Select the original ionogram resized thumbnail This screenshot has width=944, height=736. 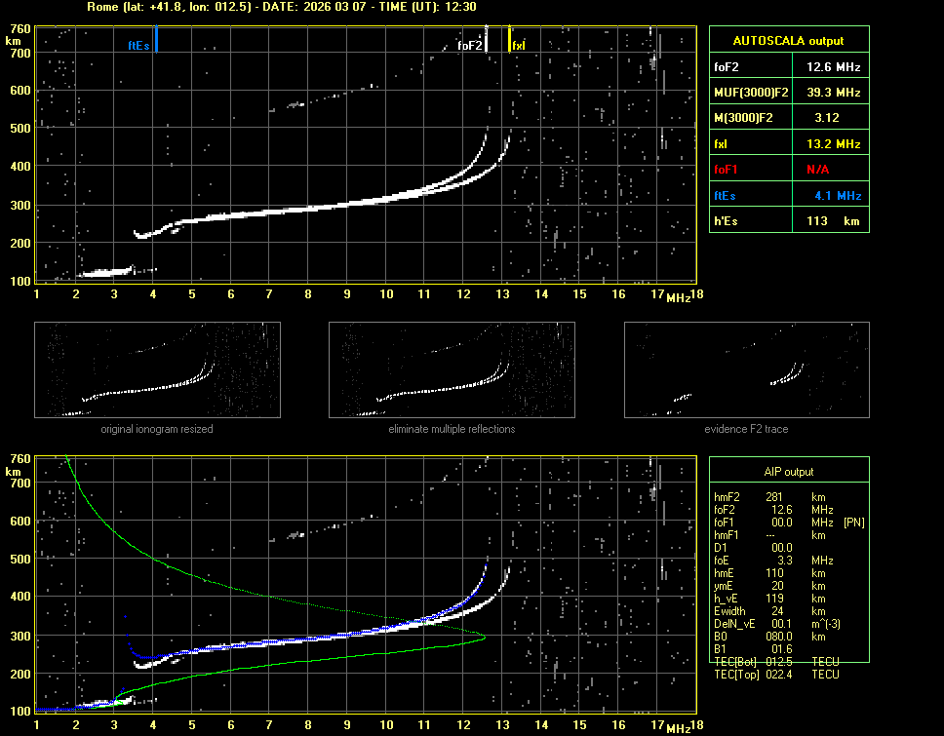157,369
